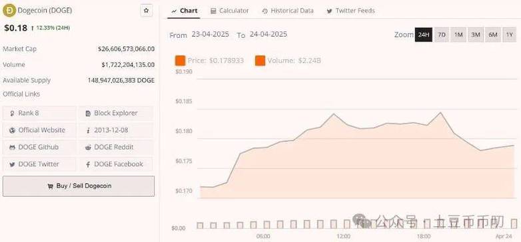Viewport: 521px width, 242px height.
Task: Open DOGE Twitter page
Action: pyautogui.click(x=39, y=164)
